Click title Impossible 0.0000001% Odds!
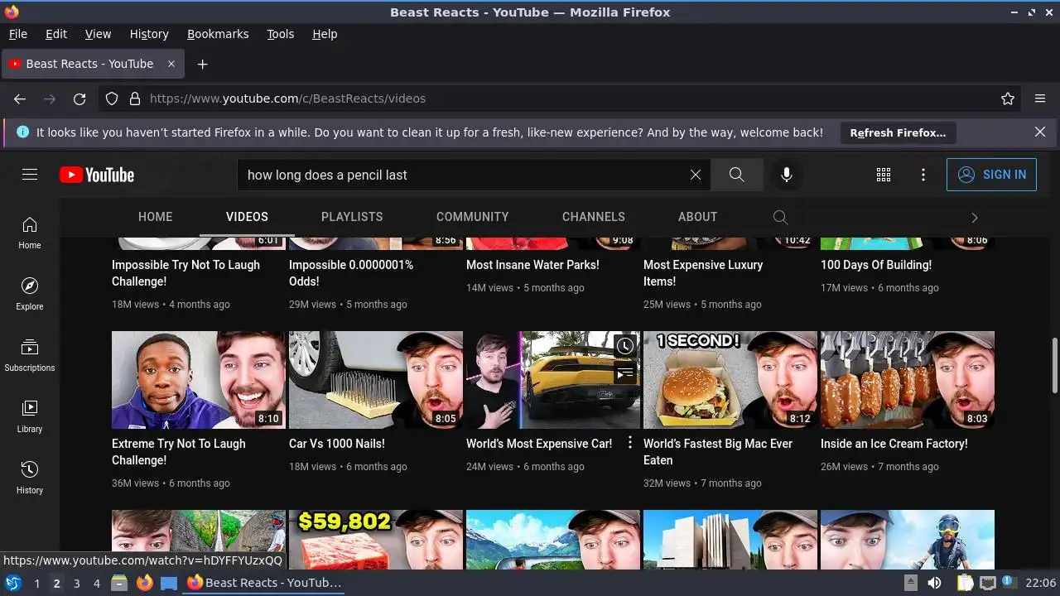The width and height of the screenshot is (1060, 596). (351, 273)
